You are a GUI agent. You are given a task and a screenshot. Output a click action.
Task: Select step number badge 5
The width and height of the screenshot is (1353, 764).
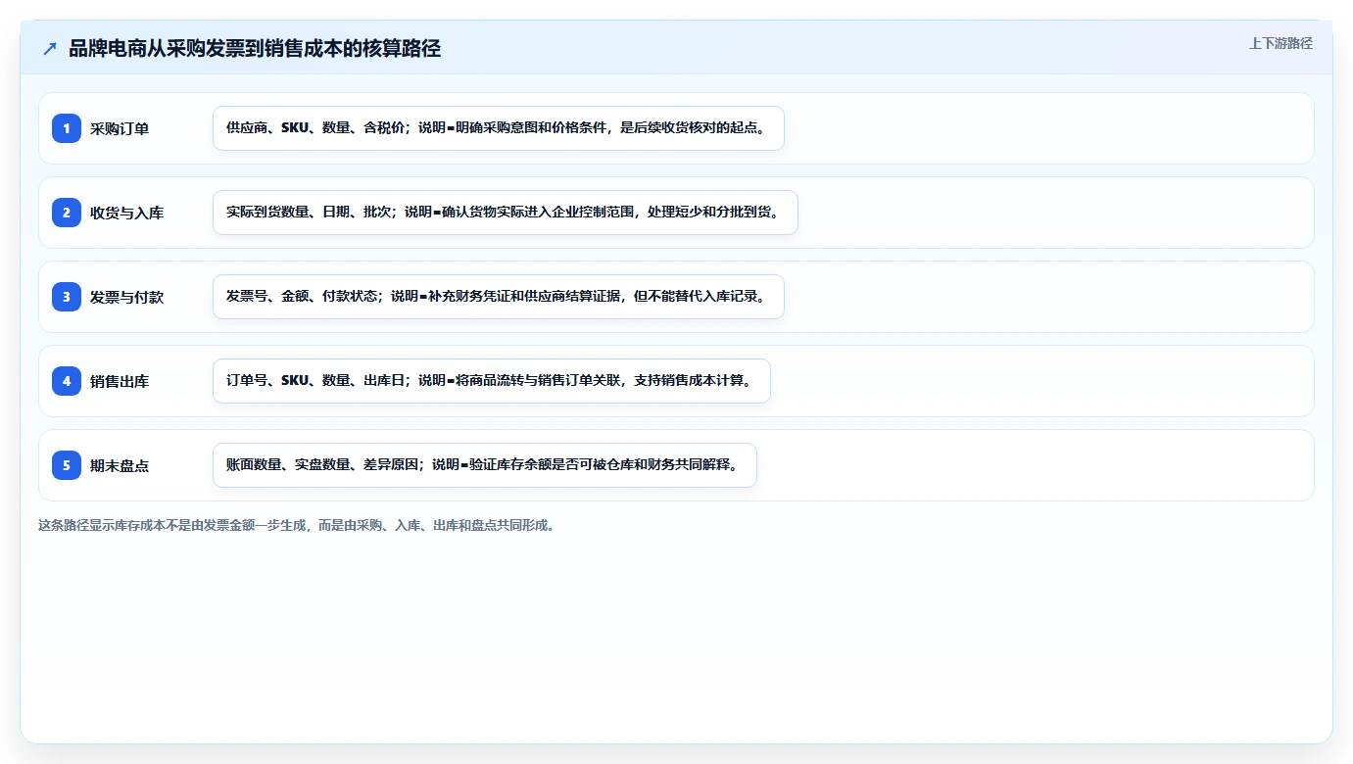(x=67, y=465)
